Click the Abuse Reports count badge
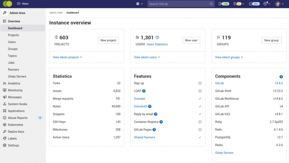This screenshot has width=289, height=163. (40, 118)
